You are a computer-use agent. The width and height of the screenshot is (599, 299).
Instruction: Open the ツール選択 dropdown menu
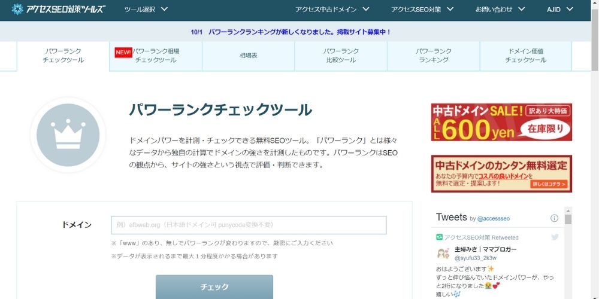(x=146, y=9)
